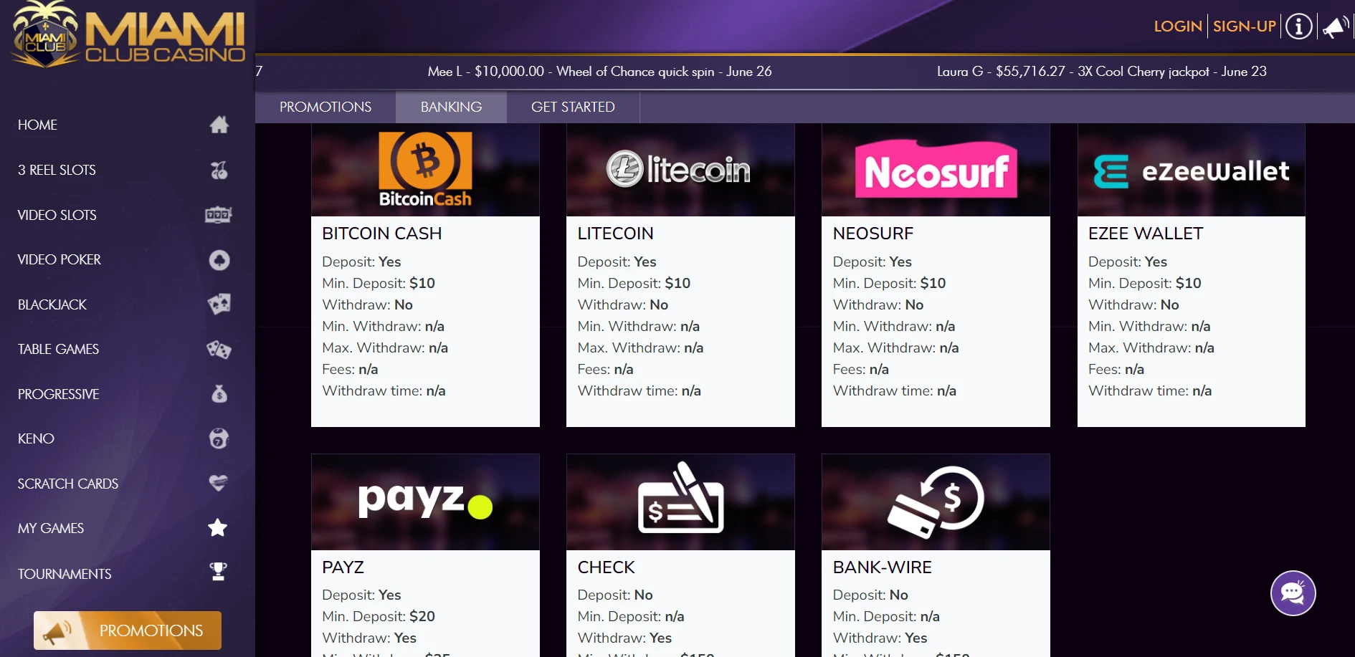1355x657 pixels.
Task: Click the Progressive money bag icon
Action: coord(219,394)
